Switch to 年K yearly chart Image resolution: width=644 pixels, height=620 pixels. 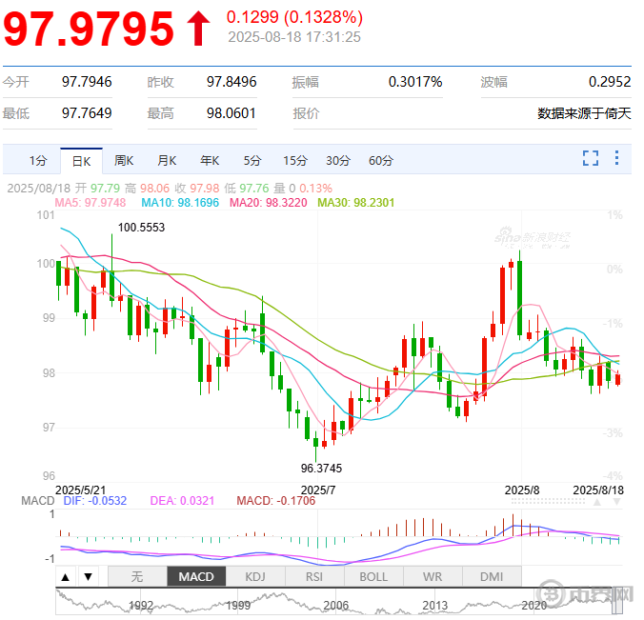pos(210,160)
